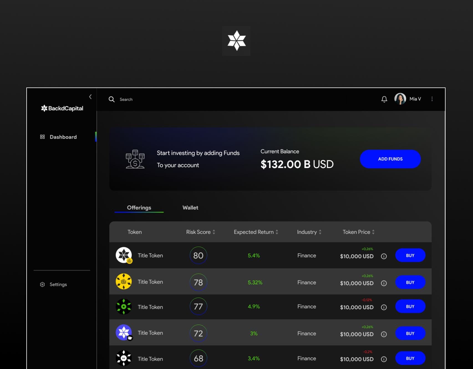473x369 pixels.
Task: Open info icon for risk score 68 row
Action: [x=384, y=359]
